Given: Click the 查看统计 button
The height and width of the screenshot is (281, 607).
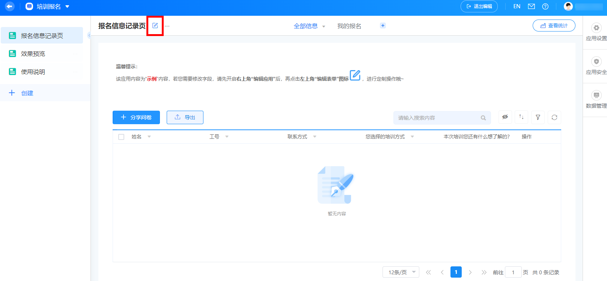Looking at the screenshot, I should 554,26.
